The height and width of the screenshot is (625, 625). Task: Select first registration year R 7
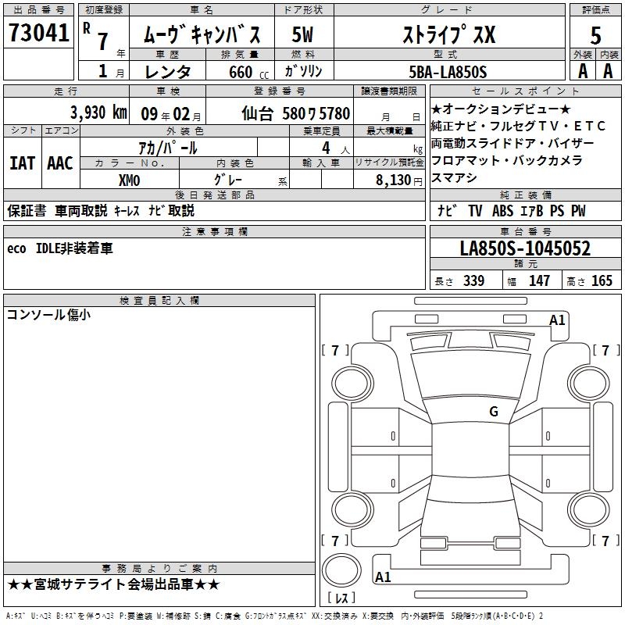[96, 36]
